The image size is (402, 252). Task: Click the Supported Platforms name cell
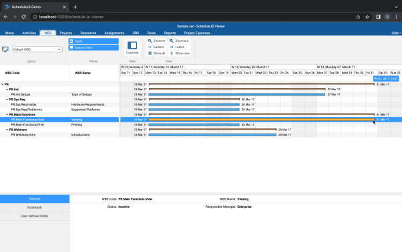pyautogui.click(x=85, y=110)
